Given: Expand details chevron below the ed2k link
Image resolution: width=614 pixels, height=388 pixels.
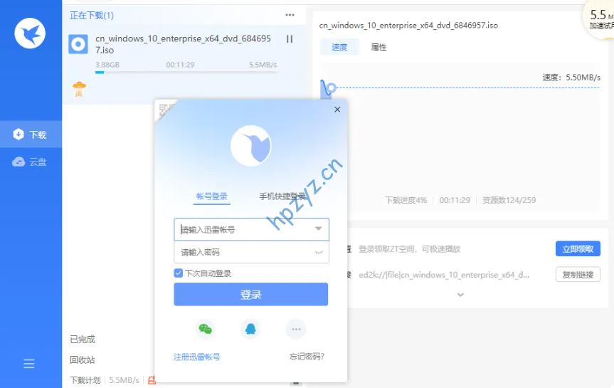Looking at the screenshot, I should coord(460,295).
